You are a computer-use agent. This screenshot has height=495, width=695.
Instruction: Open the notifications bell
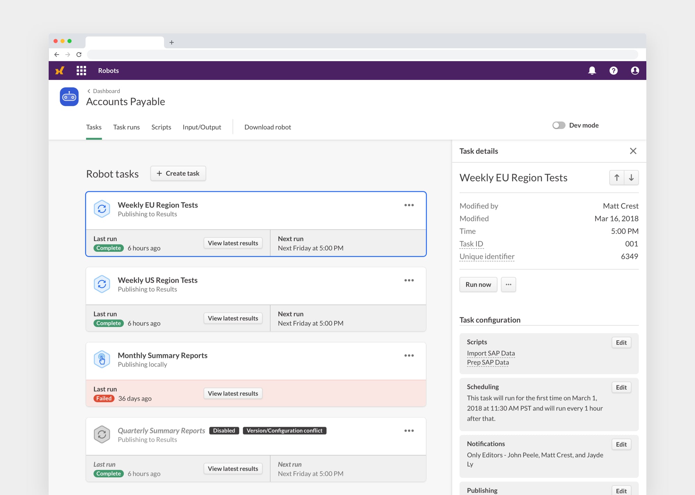(592, 71)
